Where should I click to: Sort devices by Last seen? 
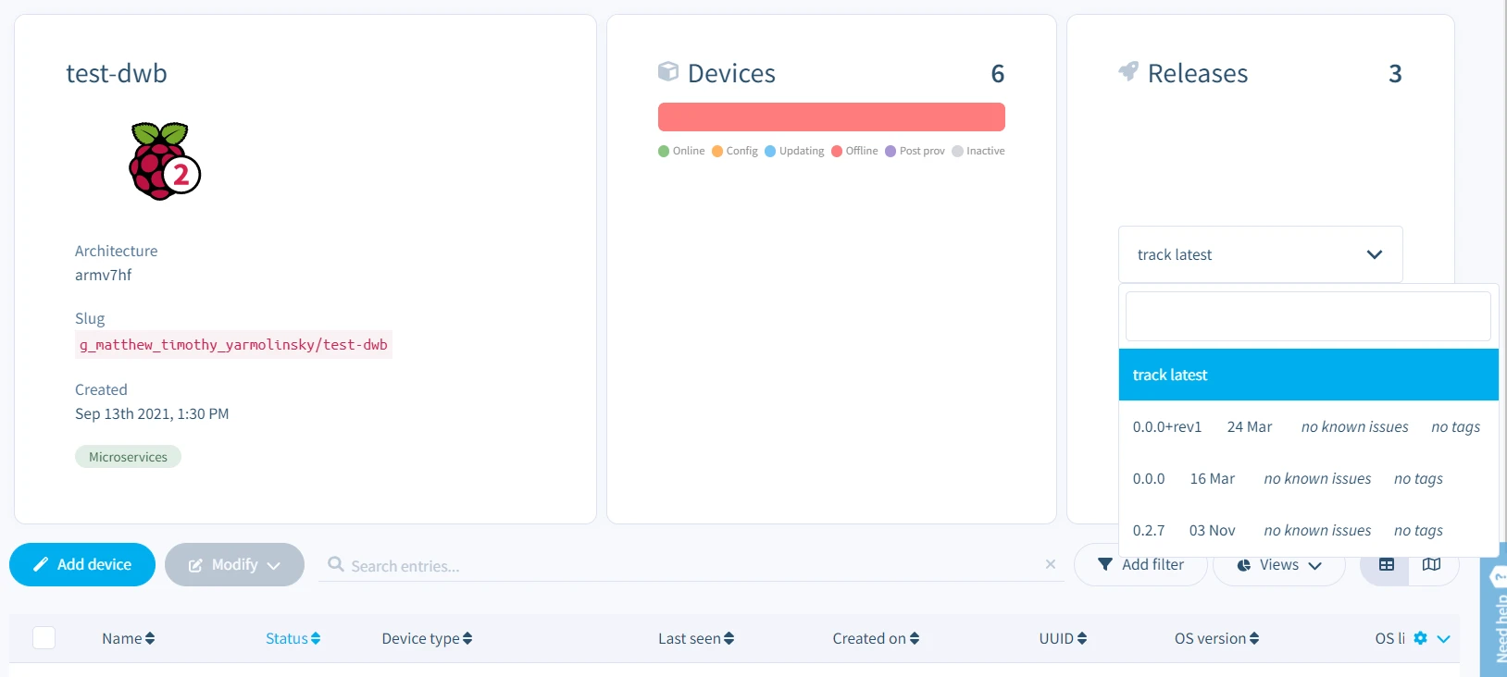click(x=695, y=638)
